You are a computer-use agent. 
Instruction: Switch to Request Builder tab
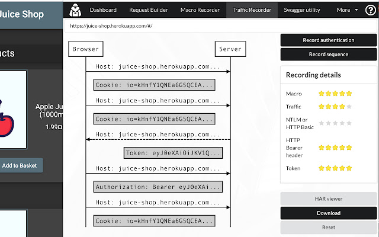[149, 10]
